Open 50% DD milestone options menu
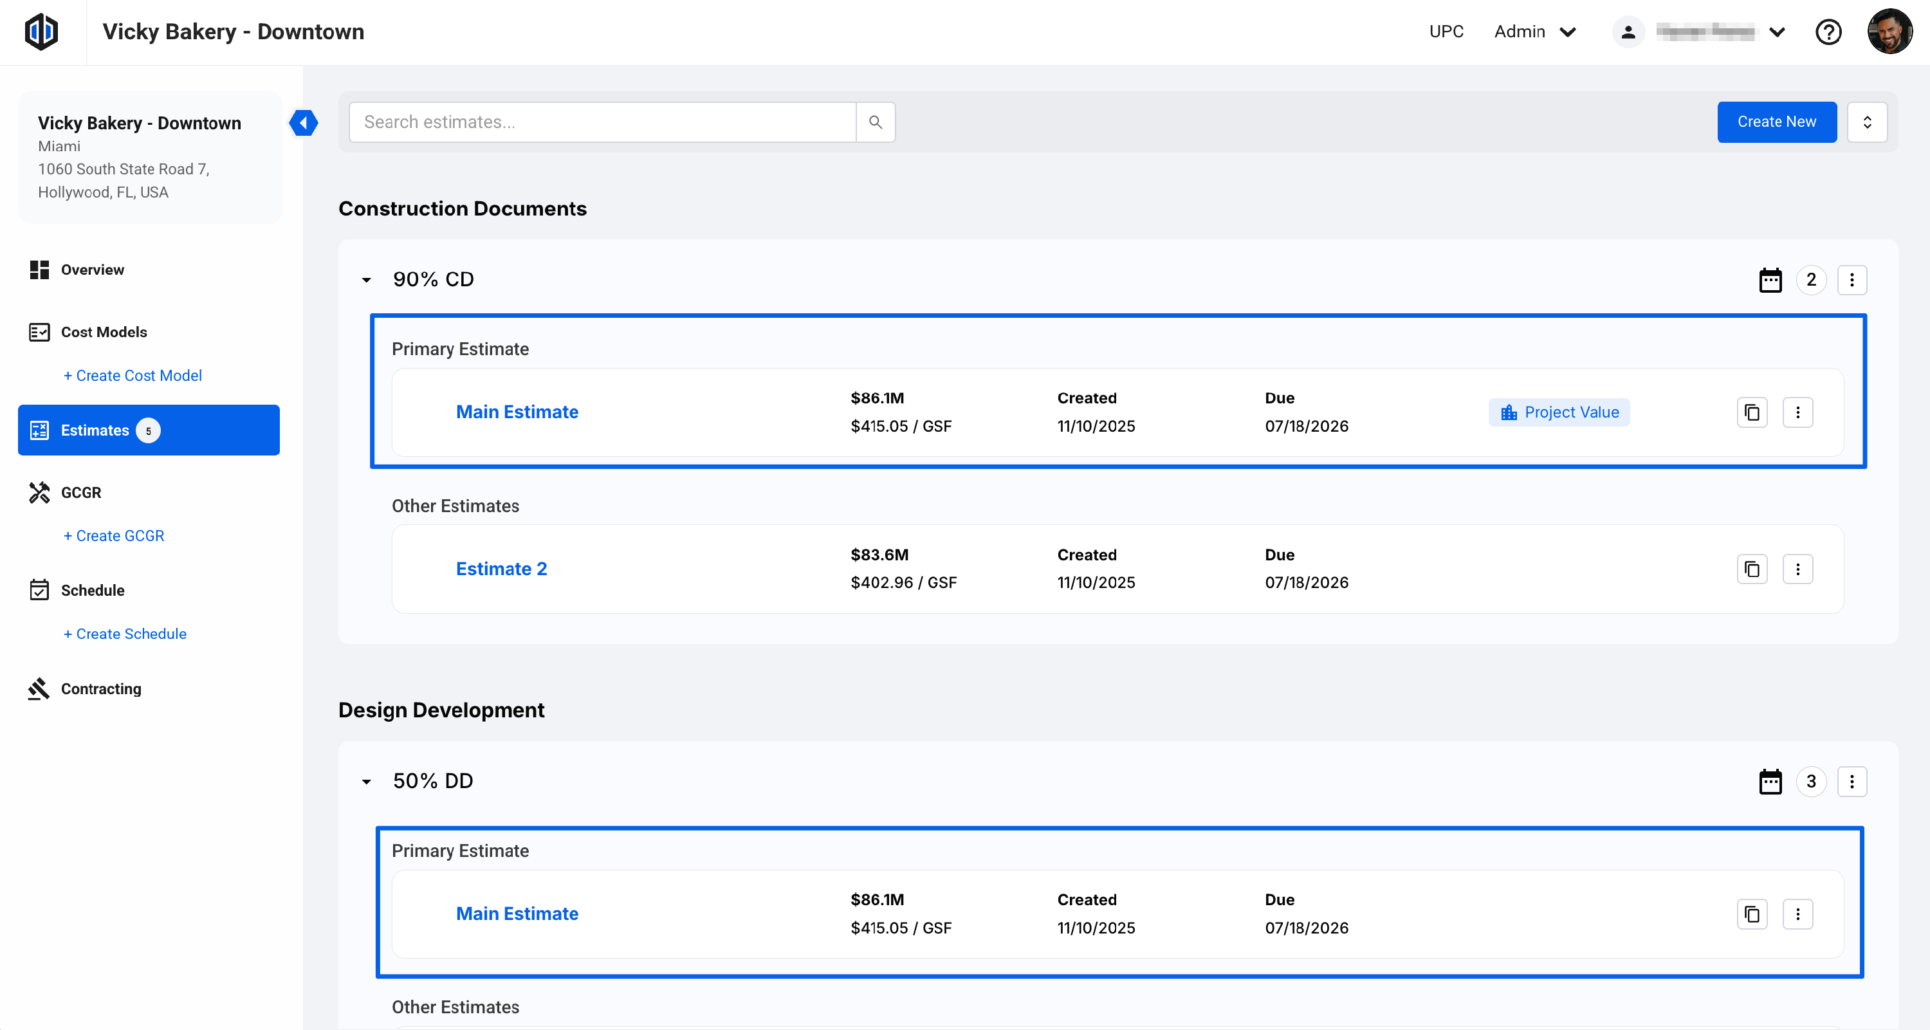Viewport: 1930px width, 1030px height. 1852,782
